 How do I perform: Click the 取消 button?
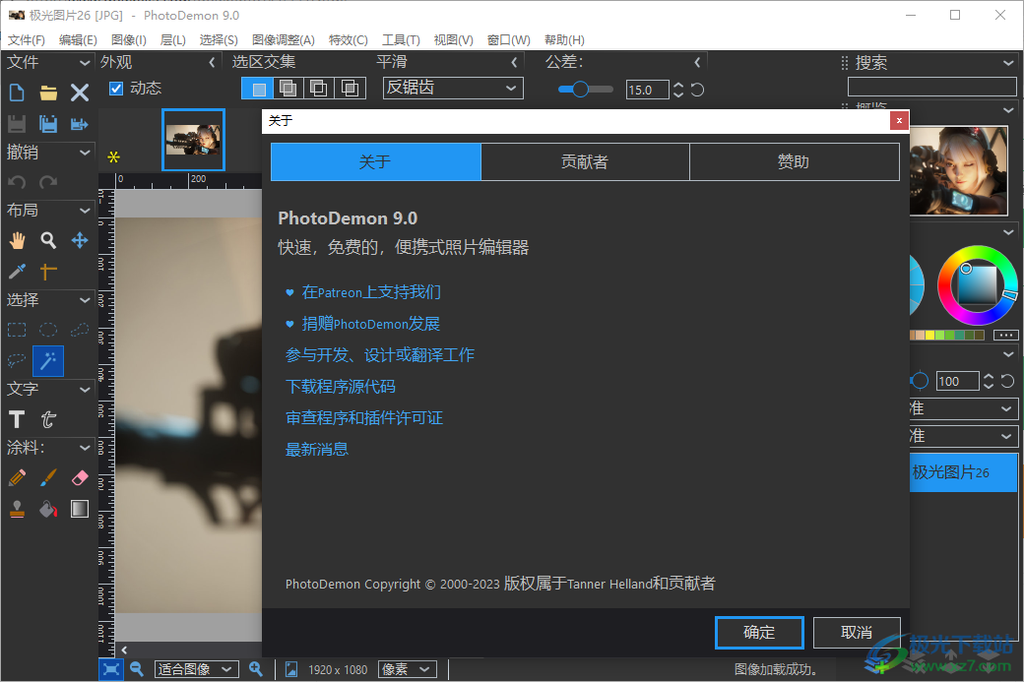pyautogui.click(x=857, y=633)
